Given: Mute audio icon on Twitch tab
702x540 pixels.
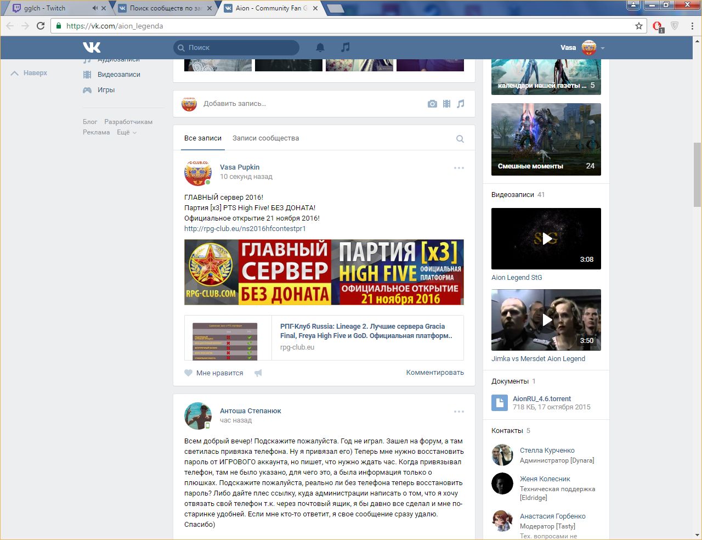Looking at the screenshot, I should pos(95,8).
